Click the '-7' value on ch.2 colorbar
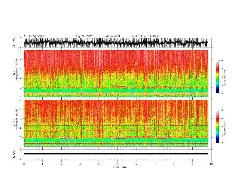Image resolution: width=238 pixels, height=184 pixels. coord(221,143)
